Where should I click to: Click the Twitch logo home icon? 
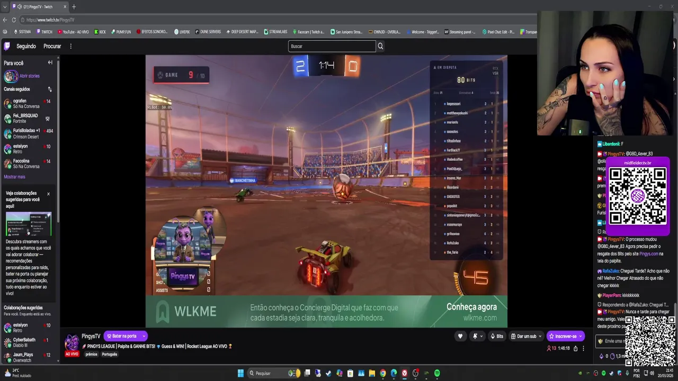pos(7,46)
